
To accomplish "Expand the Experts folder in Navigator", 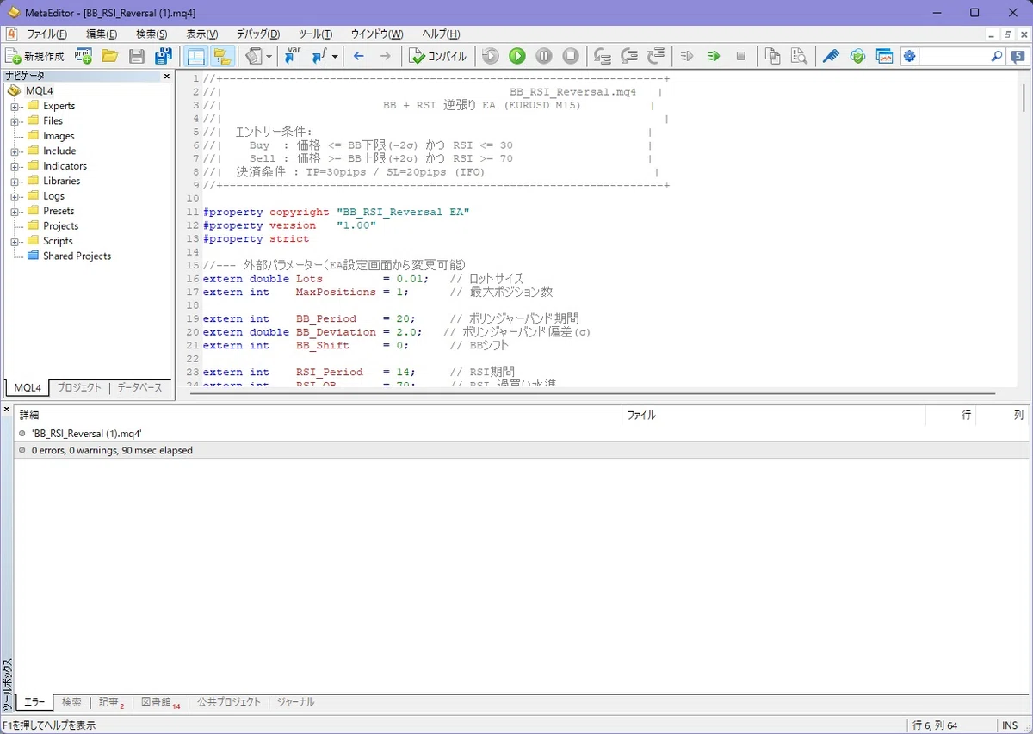I will click(x=15, y=106).
